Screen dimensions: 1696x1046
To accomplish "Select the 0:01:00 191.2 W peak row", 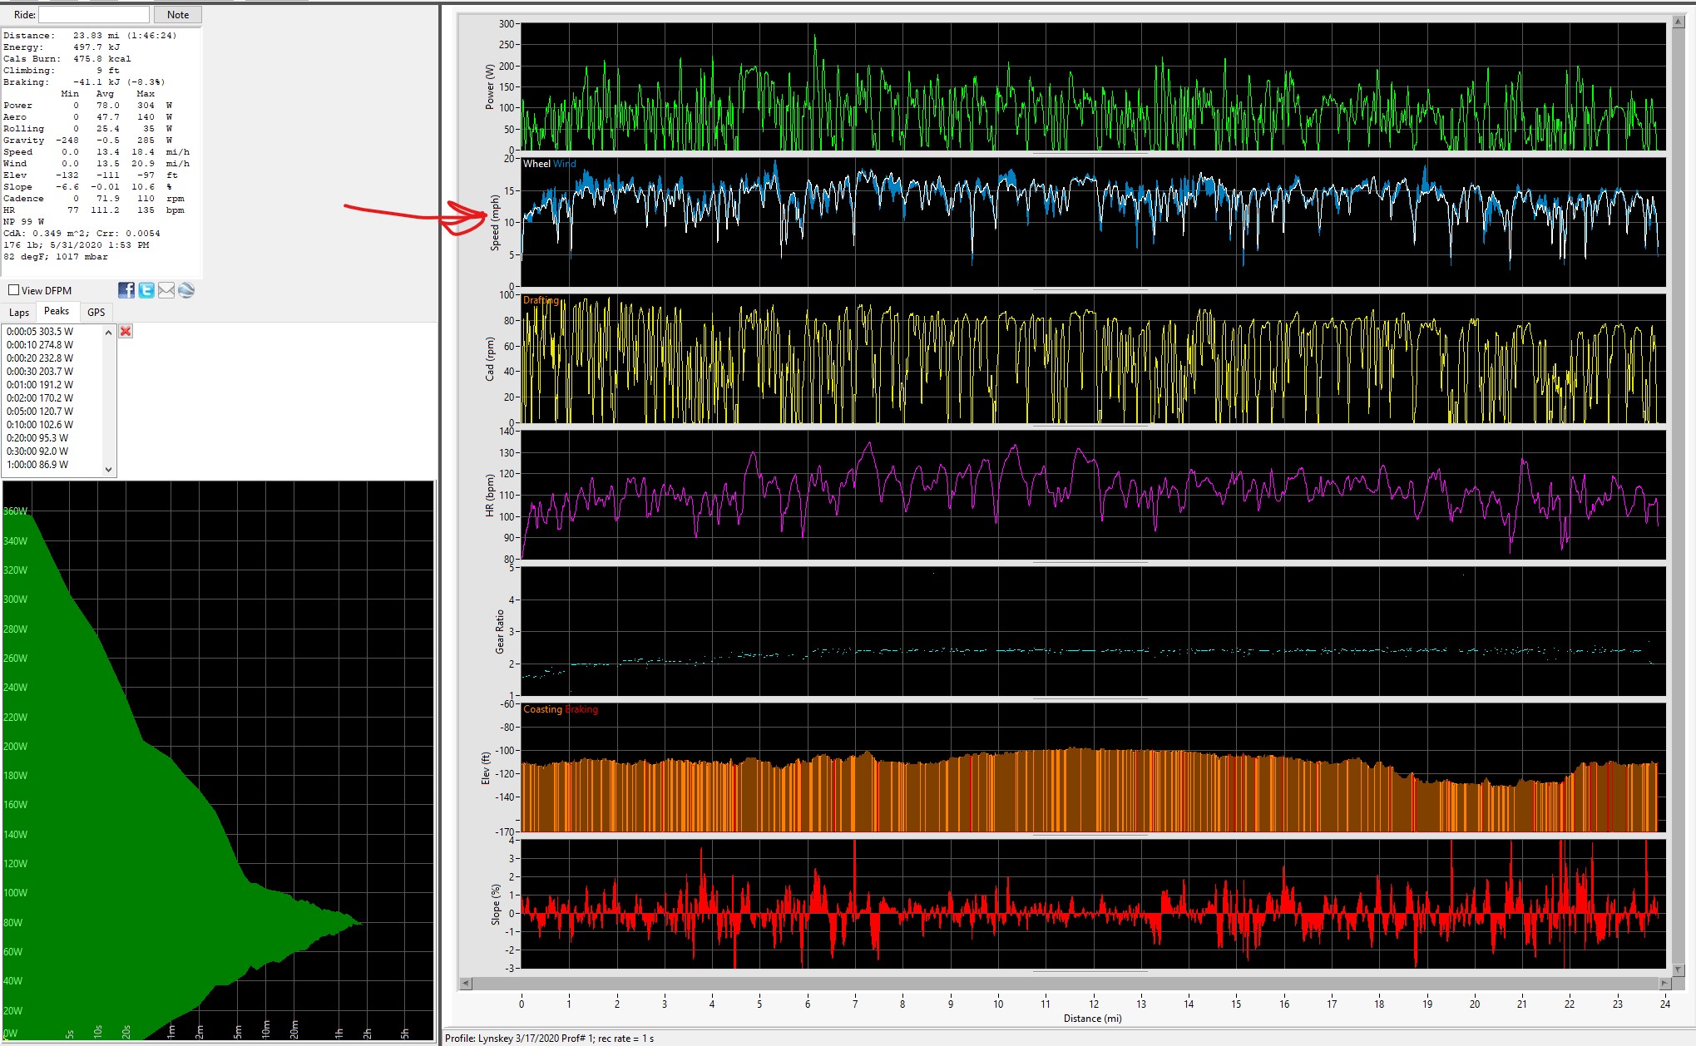I will point(40,385).
